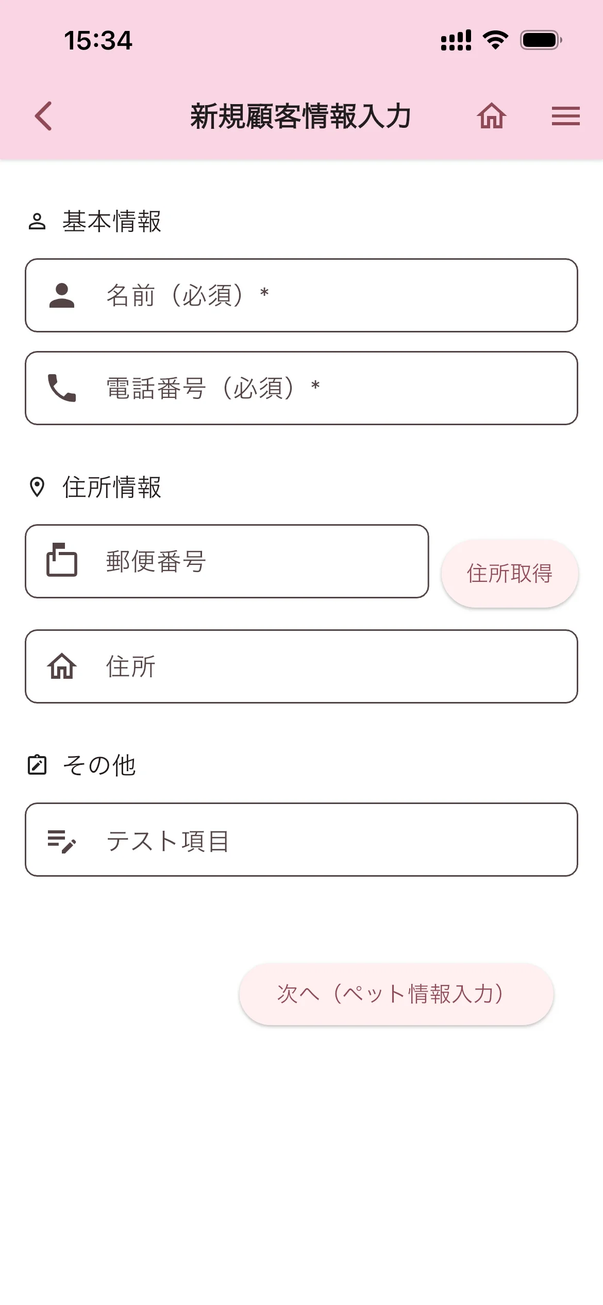
Task: Select the 住所 address text field
Action: pos(330,666)
